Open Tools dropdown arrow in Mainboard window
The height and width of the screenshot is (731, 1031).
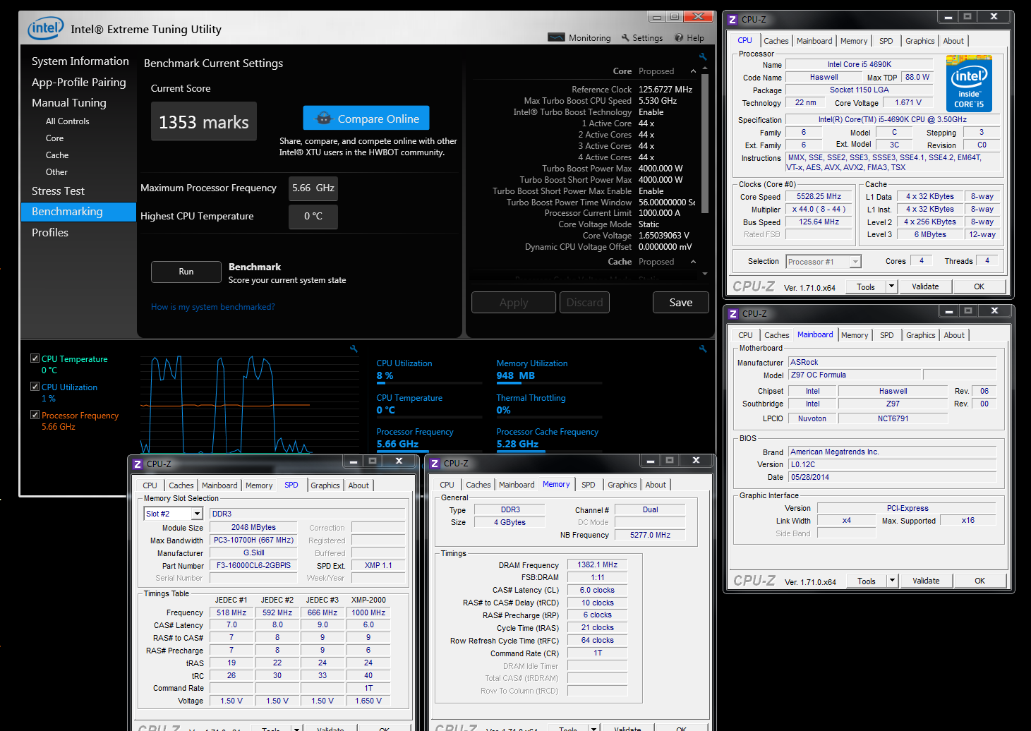click(x=892, y=581)
